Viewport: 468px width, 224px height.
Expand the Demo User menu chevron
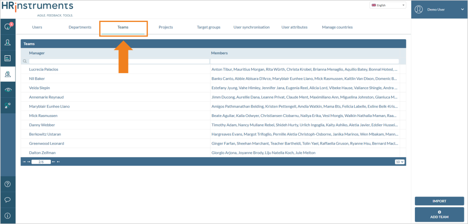pyautogui.click(x=462, y=10)
